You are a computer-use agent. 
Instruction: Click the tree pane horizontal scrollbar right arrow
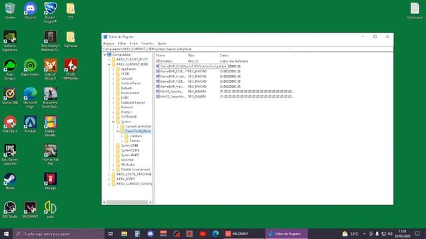tap(150, 202)
